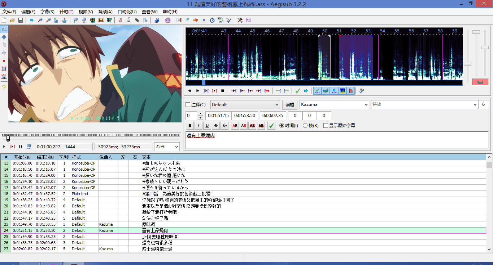
Task: Open the Attachments paperclip icon
Action: (x=137, y=20)
